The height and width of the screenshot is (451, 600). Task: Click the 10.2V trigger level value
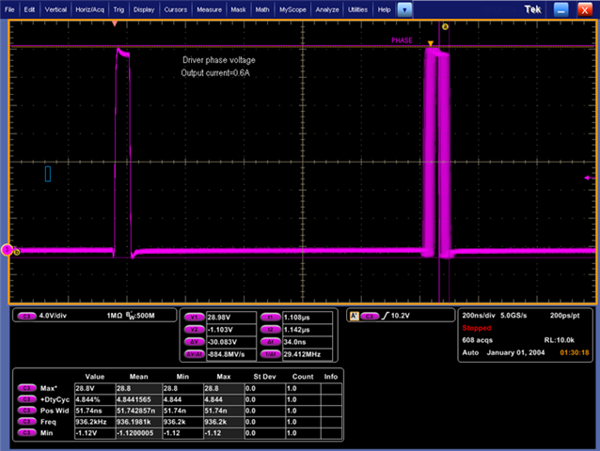pyautogui.click(x=401, y=316)
